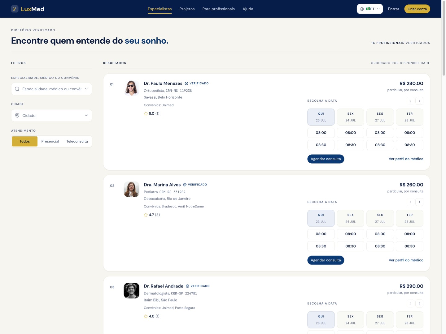Image resolution: width=446 pixels, height=334 pixels.
Task: Go to next dates for Dr. Rafael Andrade
Action: pyautogui.click(x=419, y=303)
